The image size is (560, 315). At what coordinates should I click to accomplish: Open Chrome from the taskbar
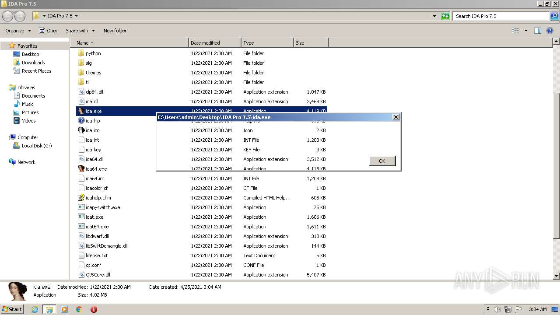click(x=79, y=309)
